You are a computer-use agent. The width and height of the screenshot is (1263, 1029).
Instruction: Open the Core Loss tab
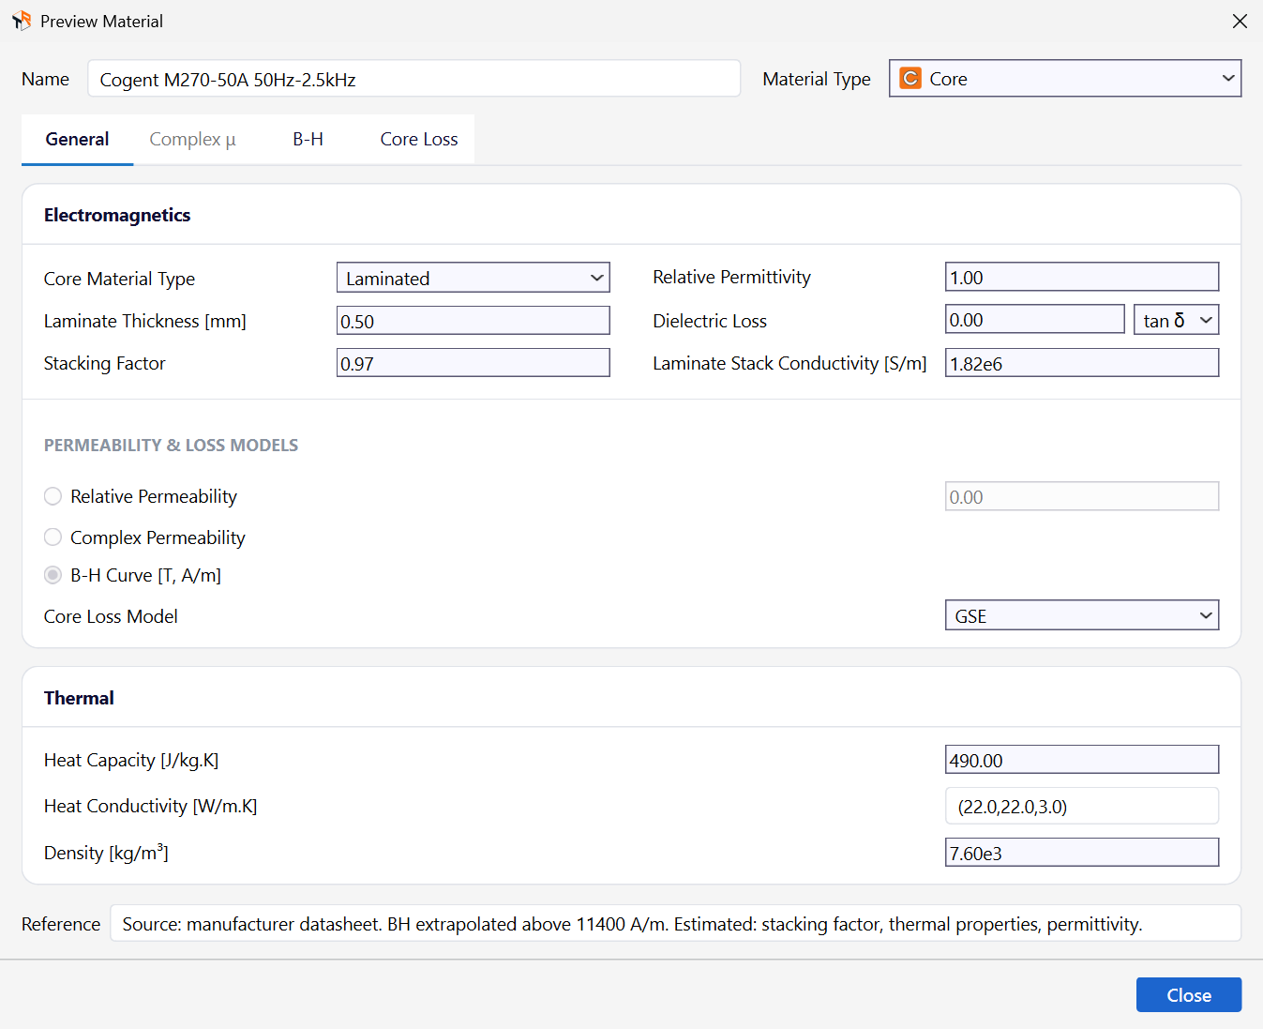tap(419, 140)
